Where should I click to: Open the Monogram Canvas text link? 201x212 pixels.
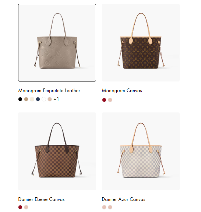pos(122,91)
